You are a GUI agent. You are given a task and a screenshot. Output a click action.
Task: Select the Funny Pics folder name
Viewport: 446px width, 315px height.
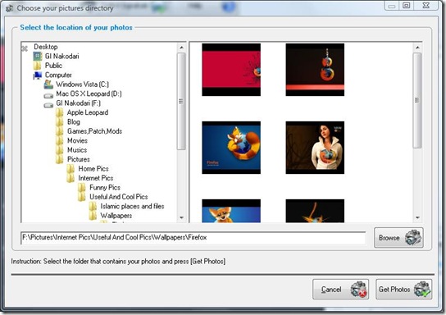tap(105, 188)
